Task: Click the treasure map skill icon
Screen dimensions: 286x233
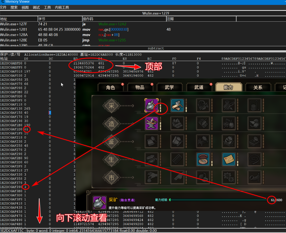Action: [229, 159]
